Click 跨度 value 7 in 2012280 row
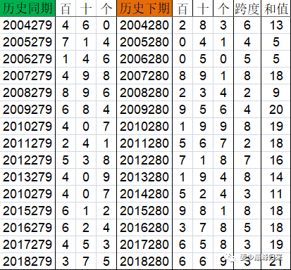The image size is (291, 270). pos(247,160)
